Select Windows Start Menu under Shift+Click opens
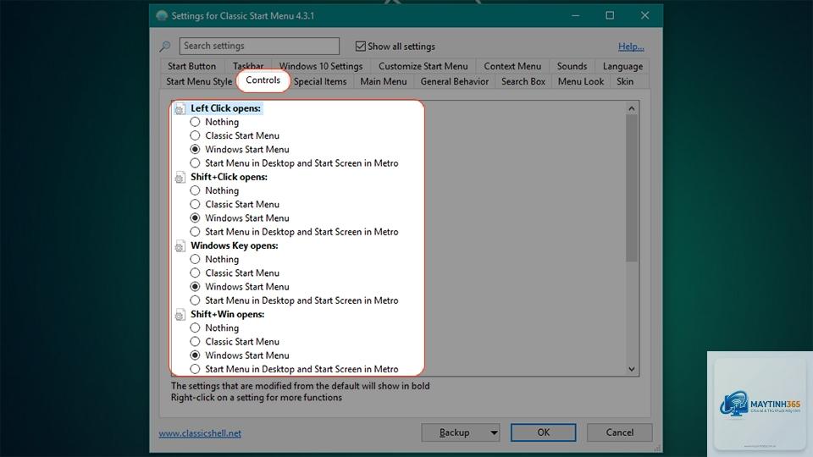 195,218
